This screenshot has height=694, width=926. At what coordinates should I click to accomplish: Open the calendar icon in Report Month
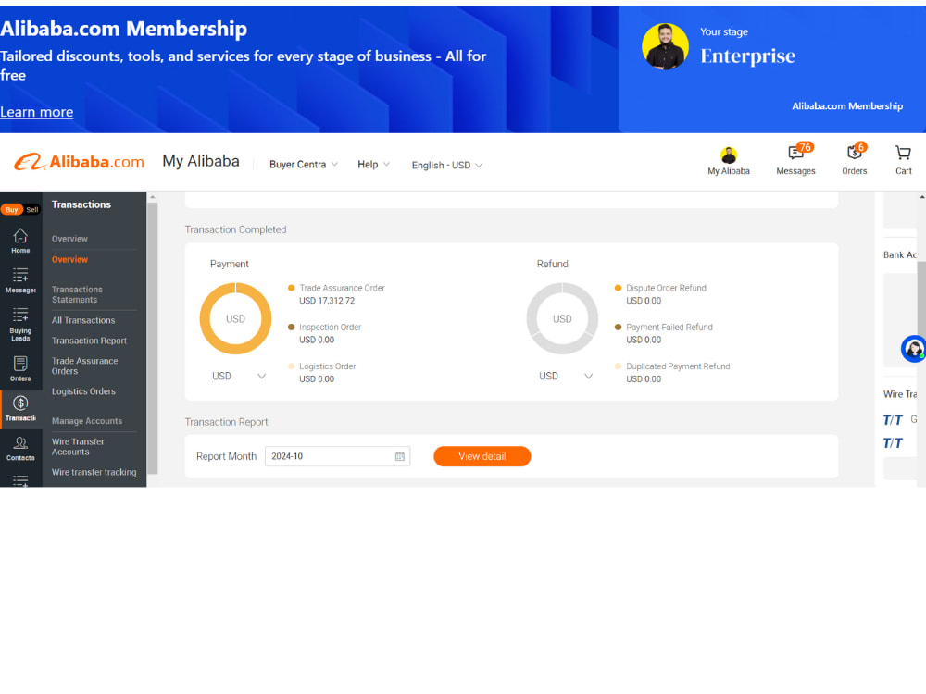coord(400,456)
